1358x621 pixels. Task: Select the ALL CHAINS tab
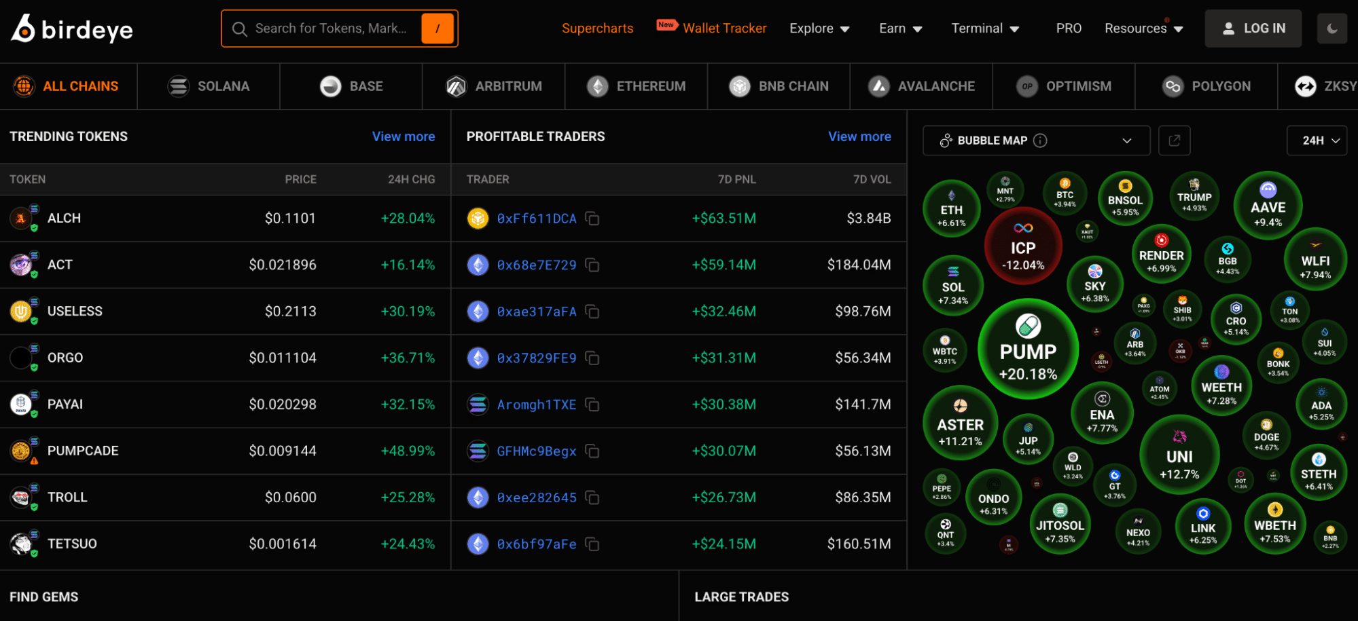(x=69, y=86)
